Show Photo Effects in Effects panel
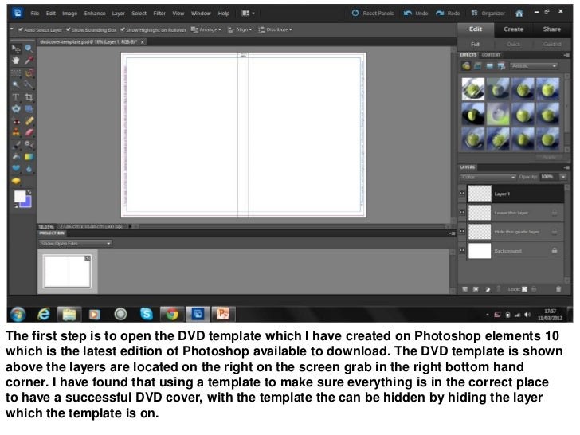Screen dimensions: 580x435 click(x=489, y=66)
